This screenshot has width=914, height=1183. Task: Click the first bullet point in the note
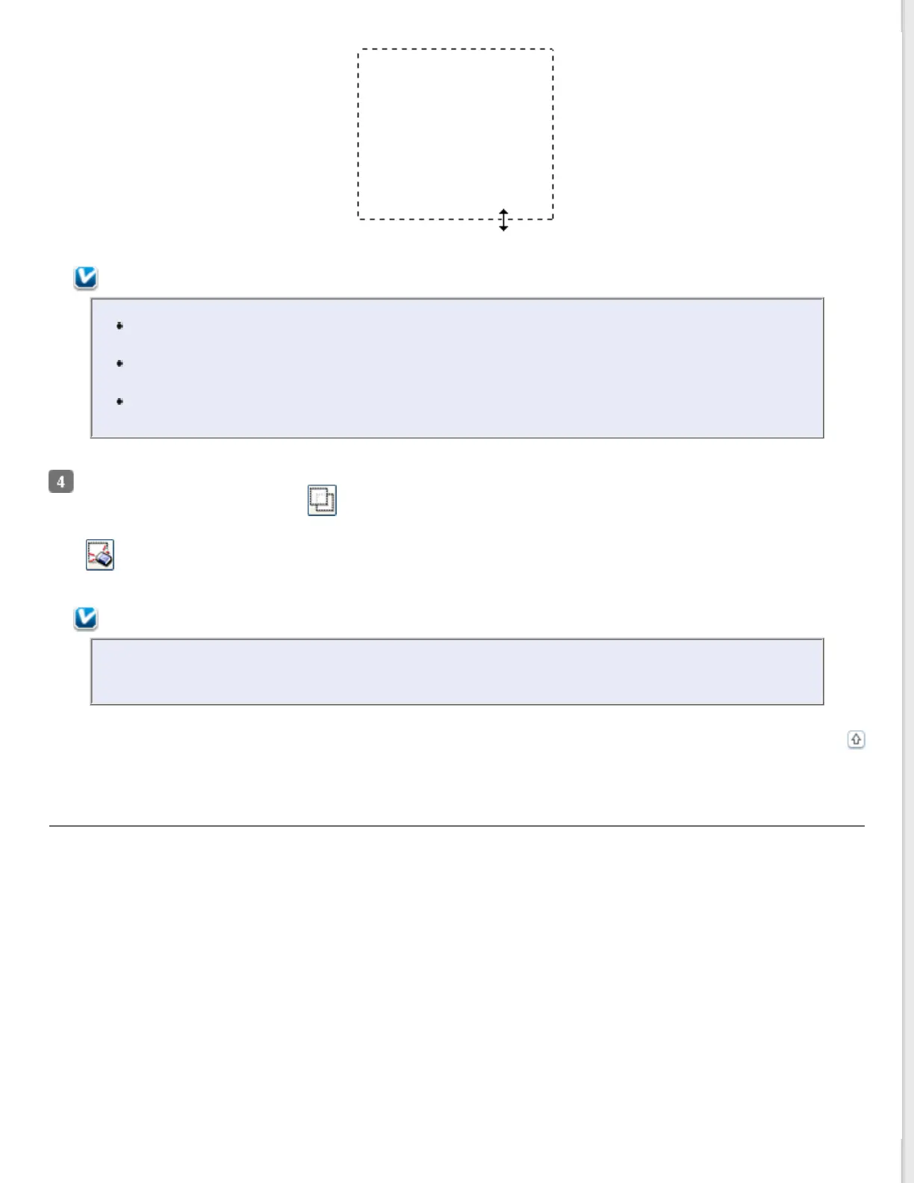click(119, 326)
